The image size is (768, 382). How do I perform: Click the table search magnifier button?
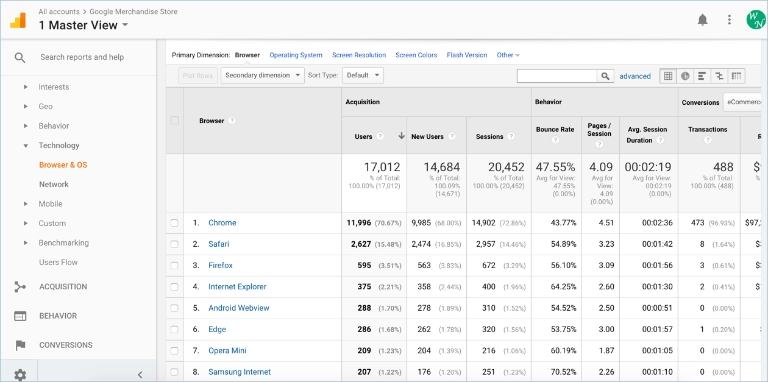tap(605, 76)
